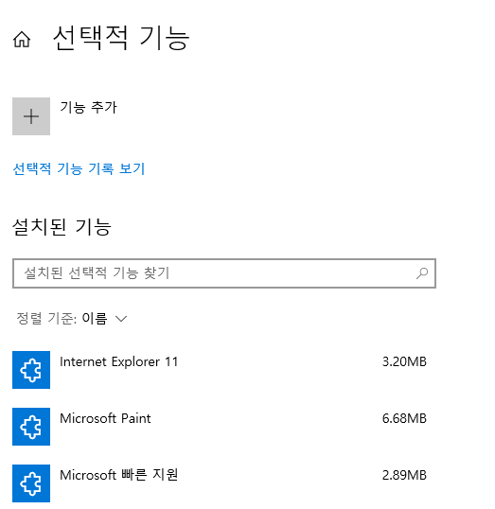The height and width of the screenshot is (509, 495).
Task: Focus the 설치된 선택적 기능 찾기 search box
Action: coord(224,273)
